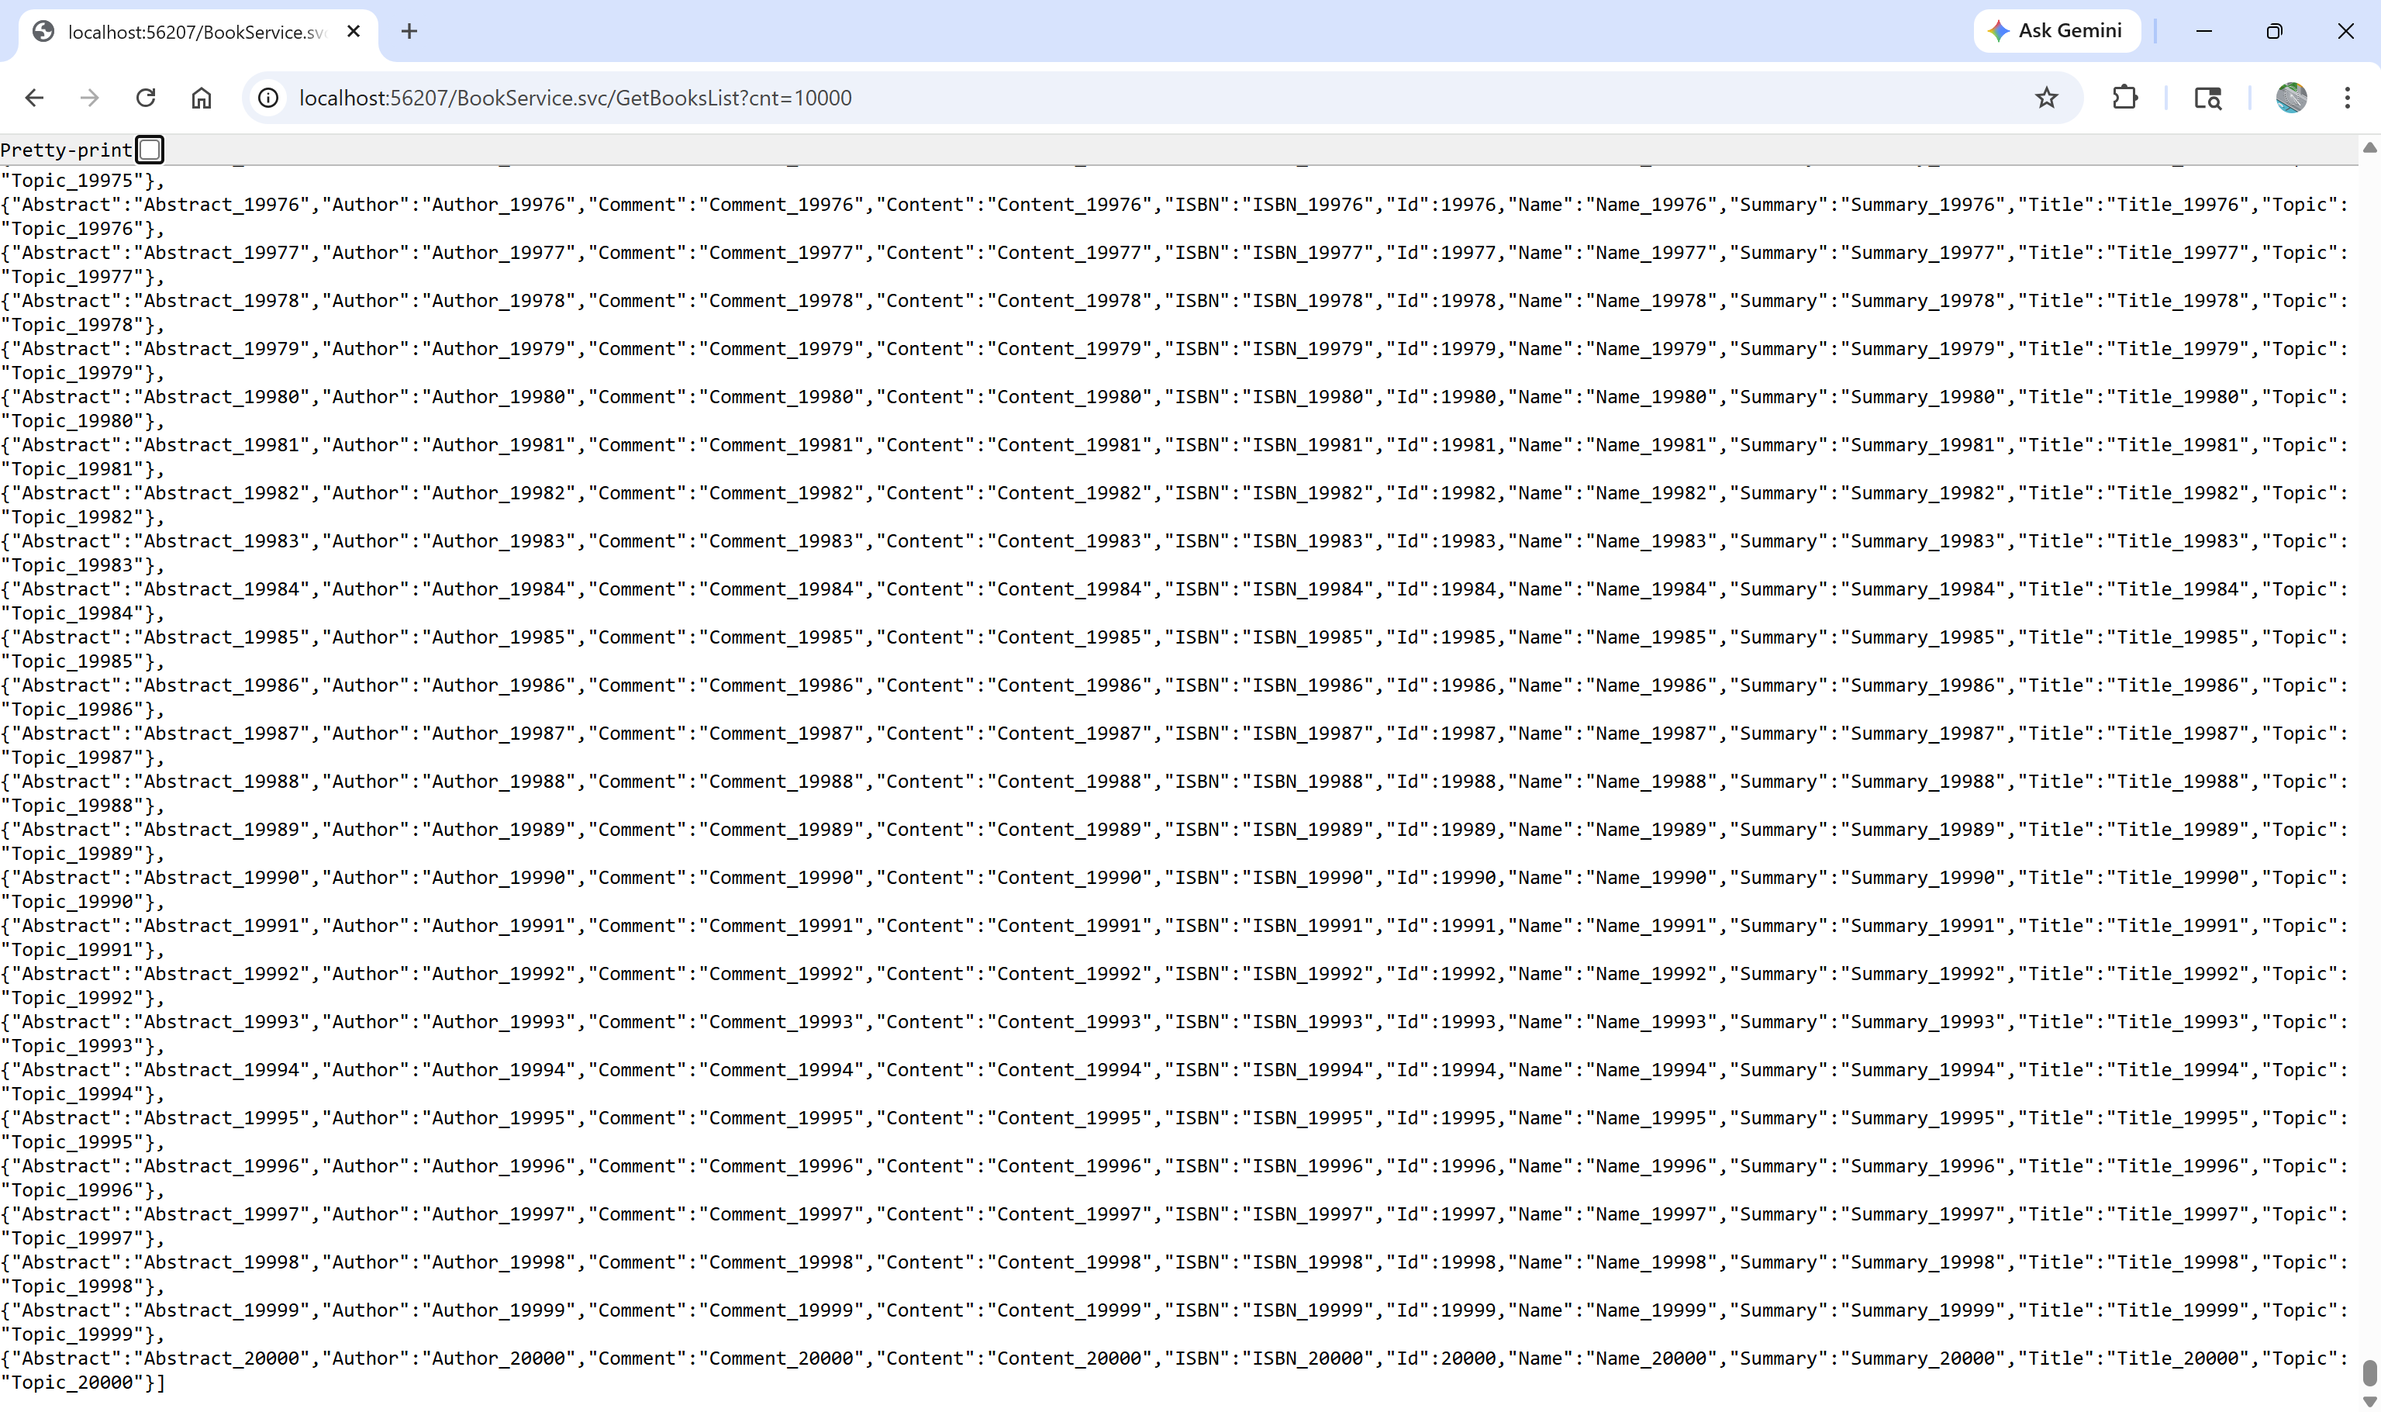The height and width of the screenshot is (1412, 2381).
Task: Reload the BookService page
Action: [x=146, y=98]
